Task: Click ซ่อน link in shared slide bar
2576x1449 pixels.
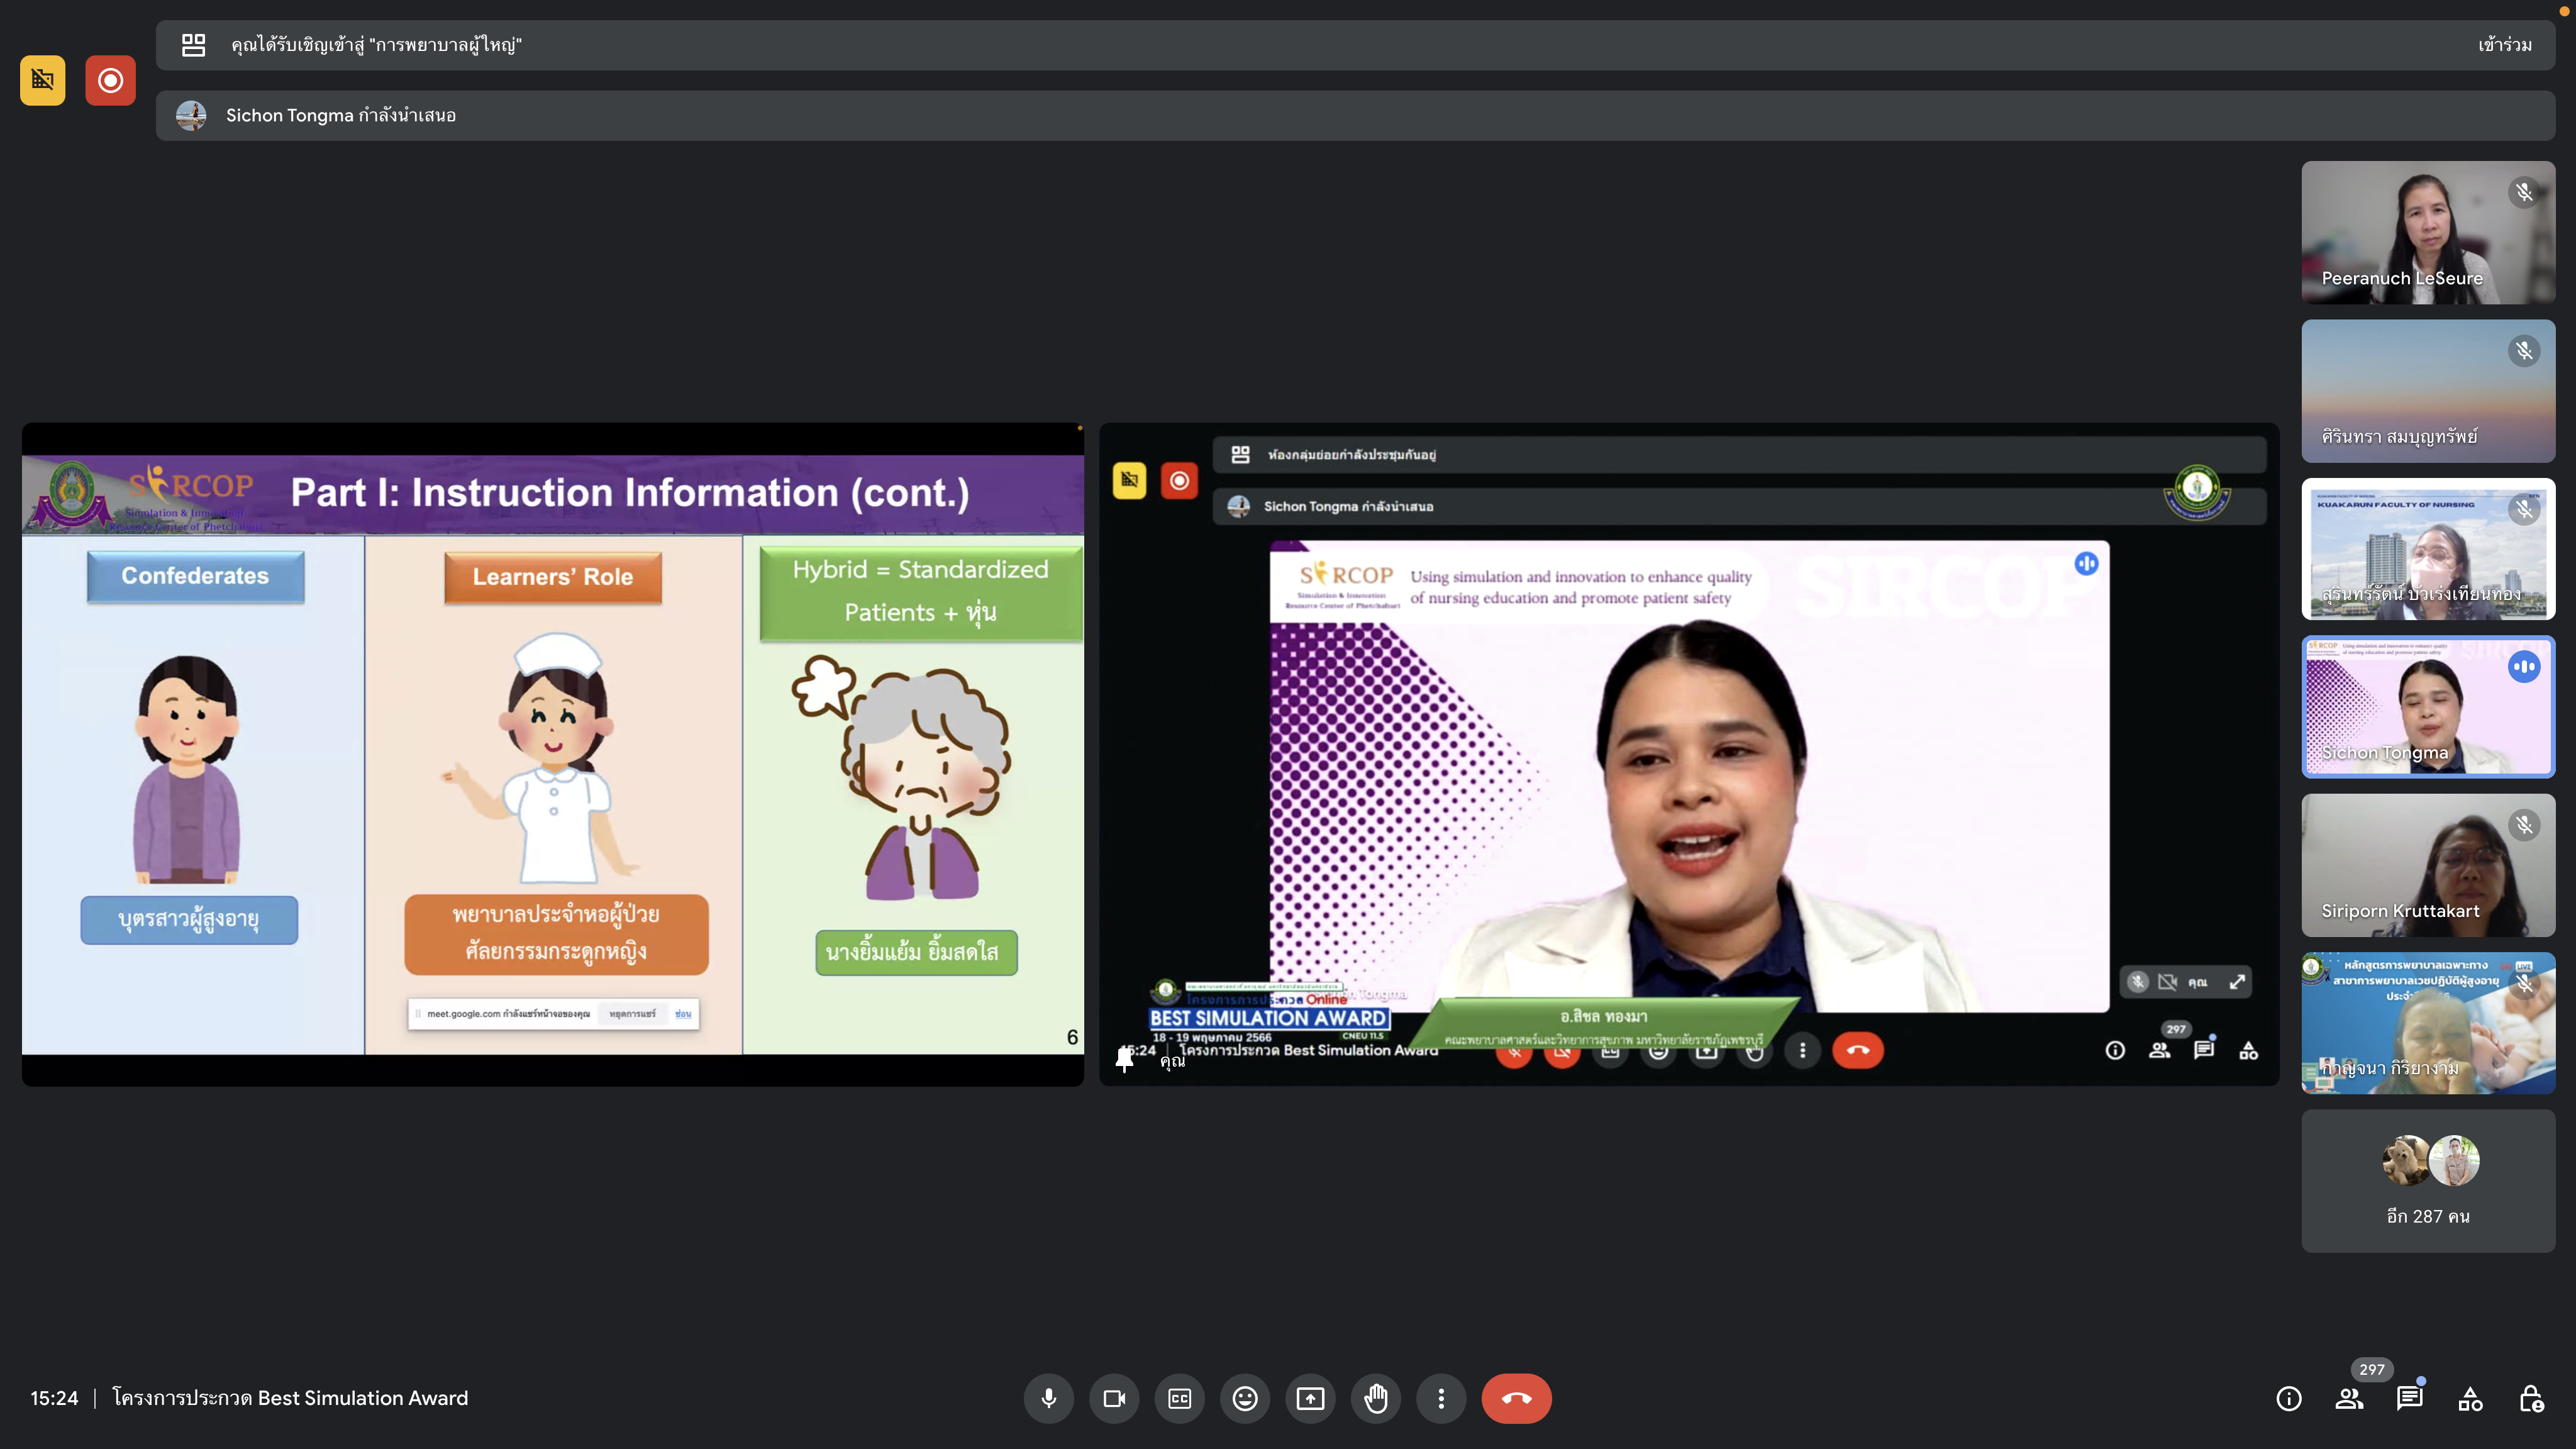Action: [x=683, y=1014]
